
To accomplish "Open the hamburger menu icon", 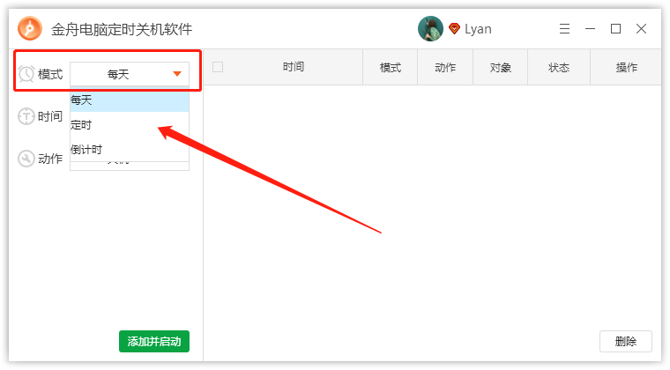I will pyautogui.click(x=564, y=28).
